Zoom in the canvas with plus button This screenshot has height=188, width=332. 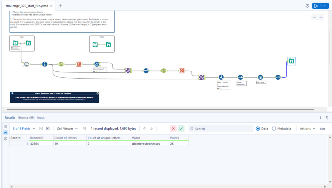(321, 17)
